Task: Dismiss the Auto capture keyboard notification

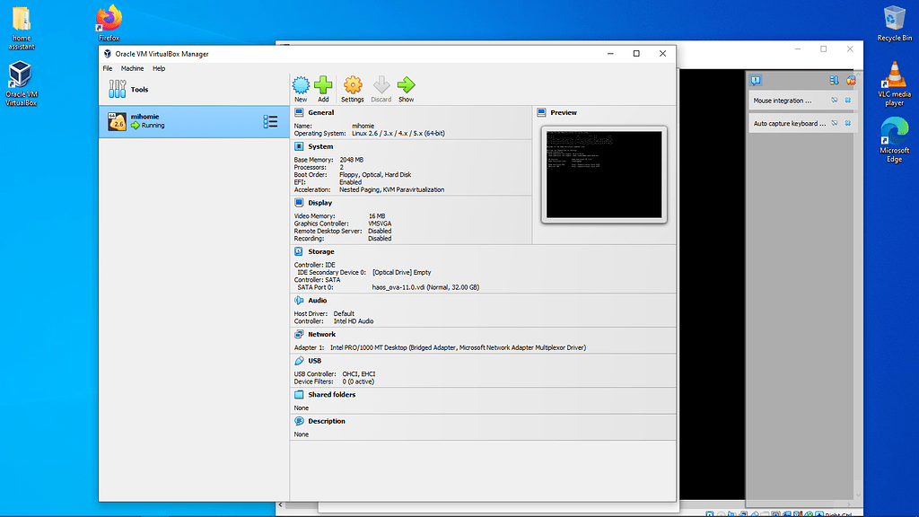Action: point(848,123)
